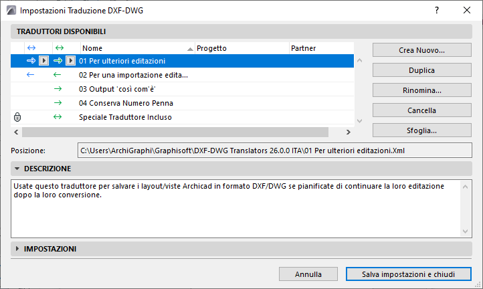483x289 pixels.
Task: Collapse the DESCRIZIONE section
Action: pyautogui.click(x=18, y=169)
